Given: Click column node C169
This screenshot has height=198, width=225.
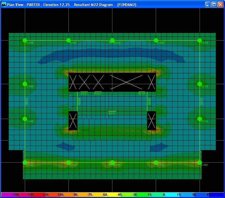Looking at the screenshot, I should pos(156,40).
